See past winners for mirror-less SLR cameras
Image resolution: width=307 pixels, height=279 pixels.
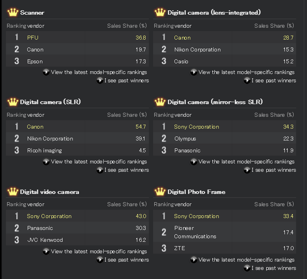[x=274, y=170]
